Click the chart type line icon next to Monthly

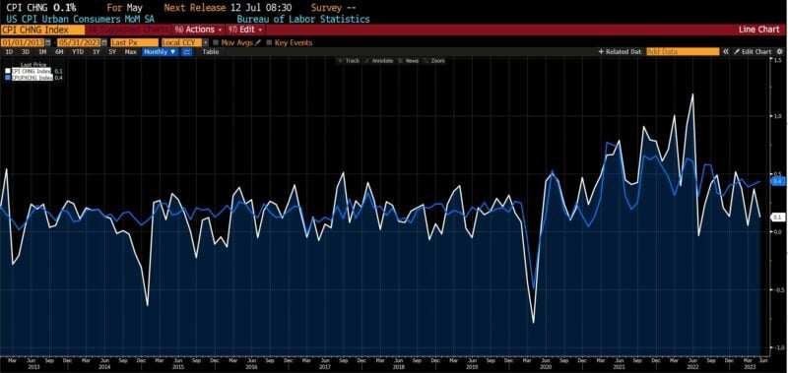tap(186, 52)
